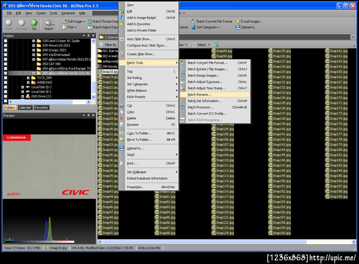This screenshot has height=264, width=359.
Task: Open the Set Categories submenu in context menu
Action: 149,84
